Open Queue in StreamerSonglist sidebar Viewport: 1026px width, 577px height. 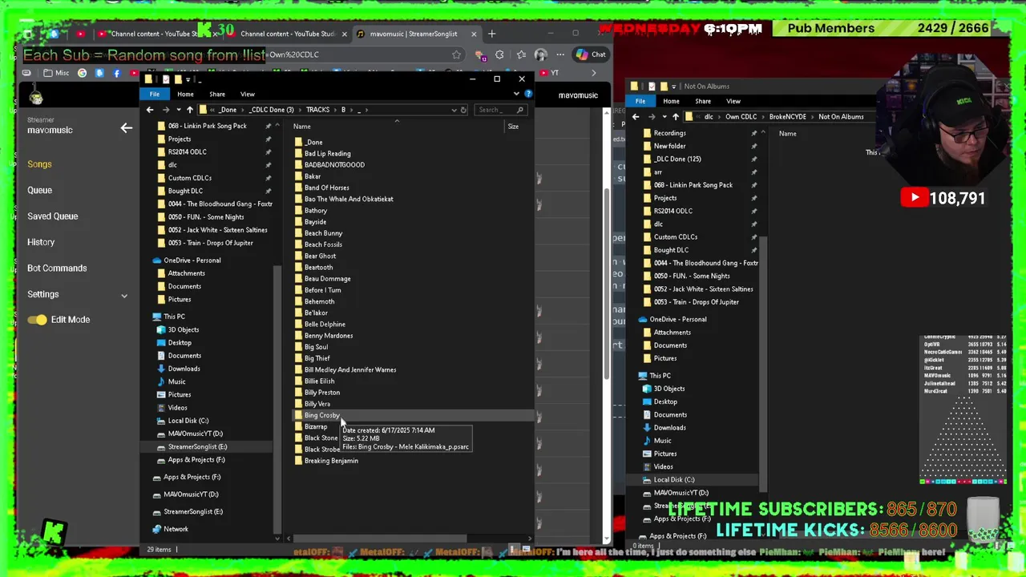pos(40,190)
